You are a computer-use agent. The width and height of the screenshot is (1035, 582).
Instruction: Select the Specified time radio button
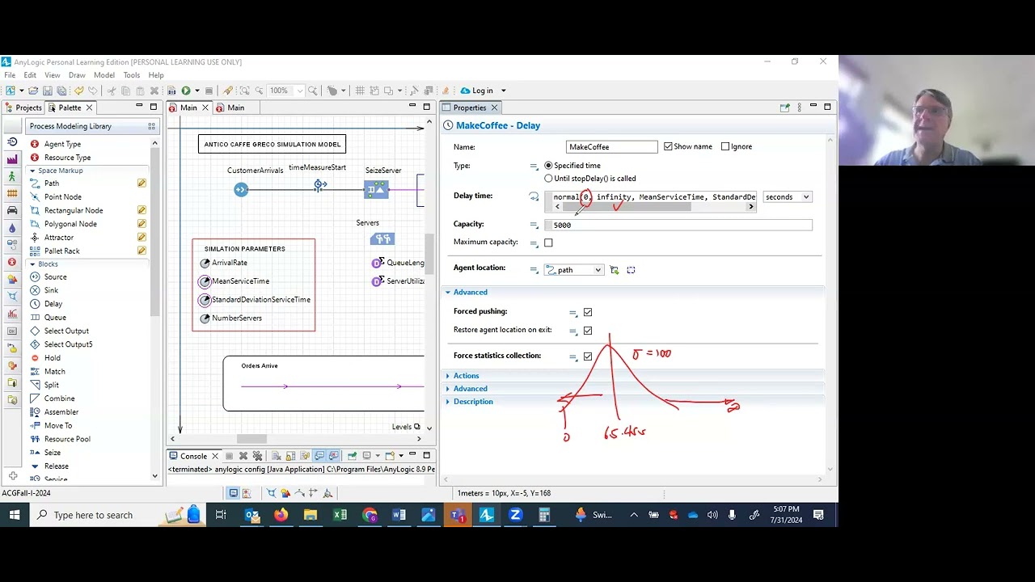pyautogui.click(x=548, y=166)
